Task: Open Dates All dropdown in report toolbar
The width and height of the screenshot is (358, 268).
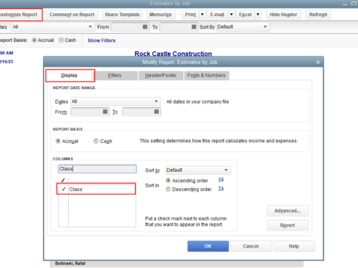Action: coord(53,27)
